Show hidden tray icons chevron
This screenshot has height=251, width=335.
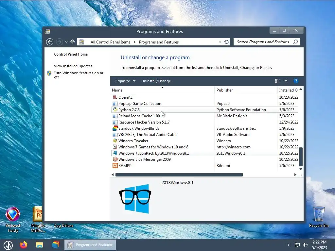(x=289, y=245)
